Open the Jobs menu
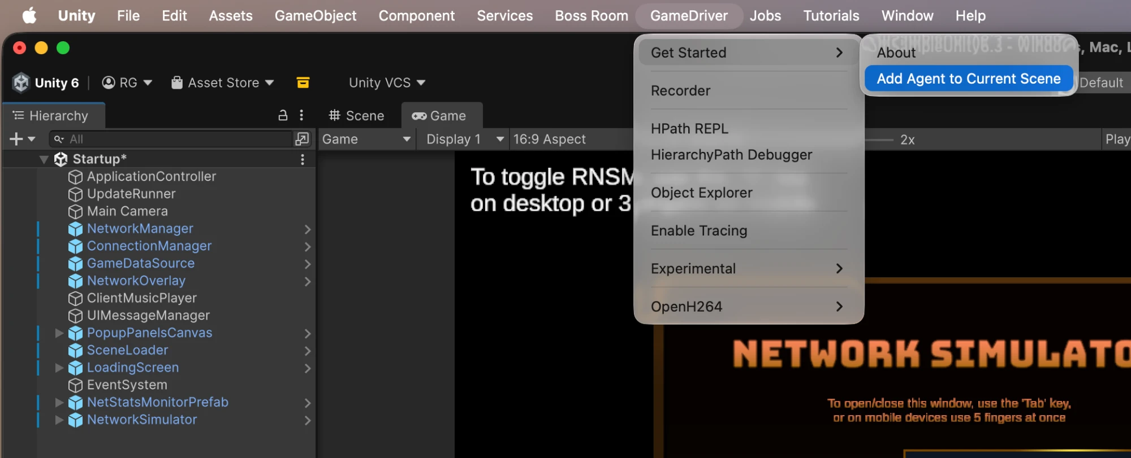 click(765, 16)
